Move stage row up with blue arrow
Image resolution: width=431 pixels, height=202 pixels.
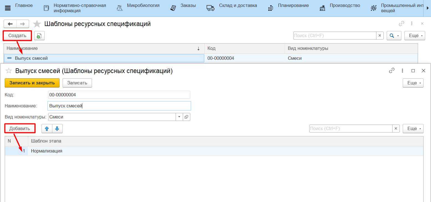tap(47, 129)
